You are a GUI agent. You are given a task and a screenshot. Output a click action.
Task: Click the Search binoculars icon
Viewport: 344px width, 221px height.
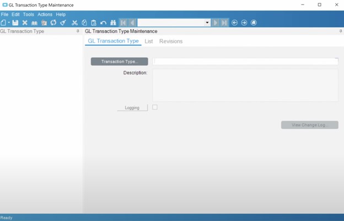click(x=113, y=23)
